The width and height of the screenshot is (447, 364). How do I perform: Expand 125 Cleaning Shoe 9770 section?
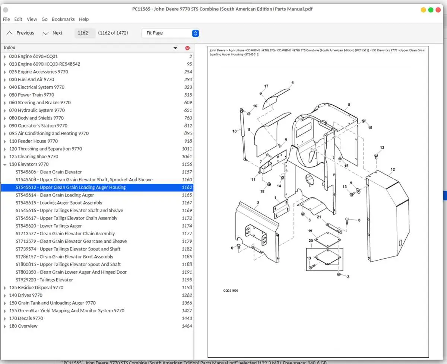tap(5, 157)
